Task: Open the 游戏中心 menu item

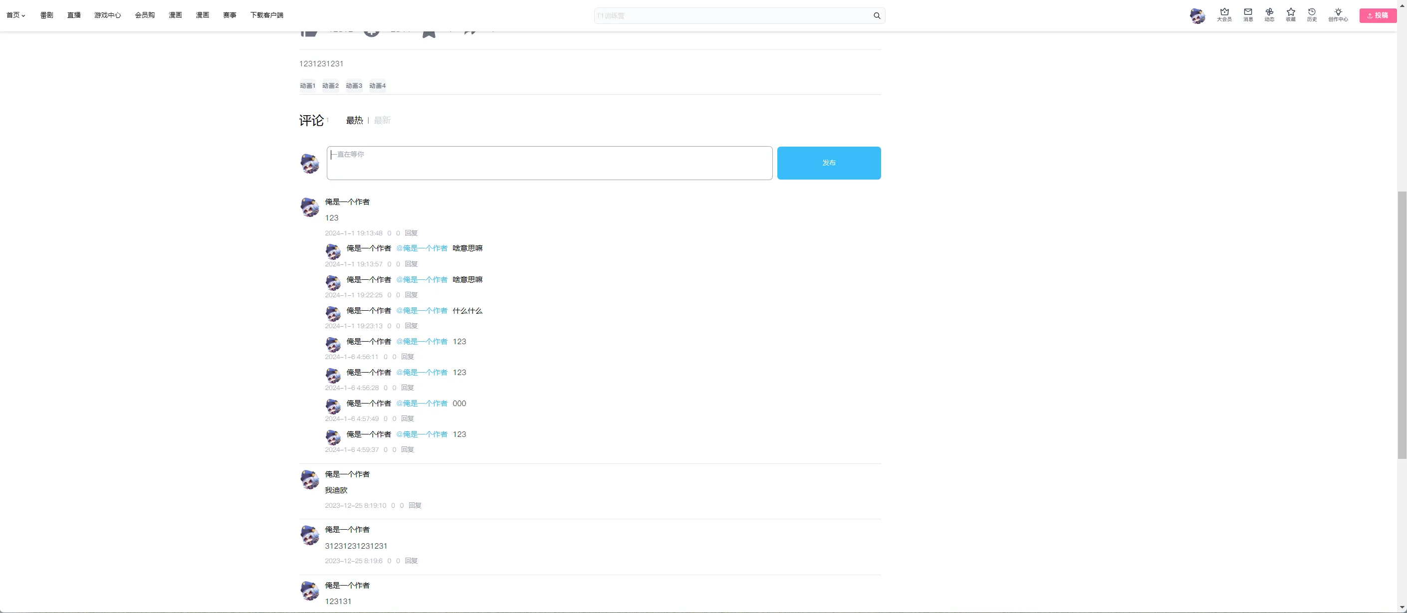Action: 108,15
